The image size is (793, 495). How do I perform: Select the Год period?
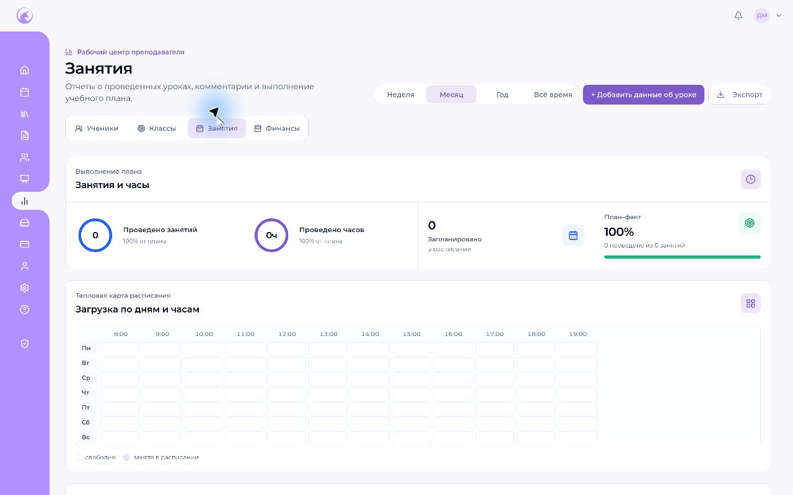pyautogui.click(x=502, y=95)
